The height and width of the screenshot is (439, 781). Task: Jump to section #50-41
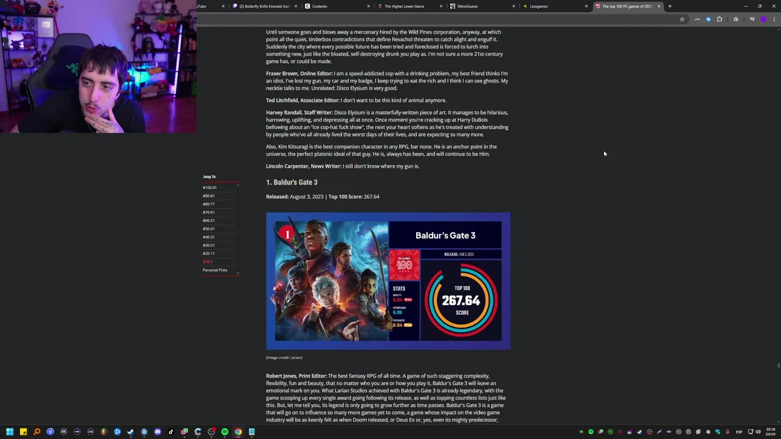click(209, 229)
